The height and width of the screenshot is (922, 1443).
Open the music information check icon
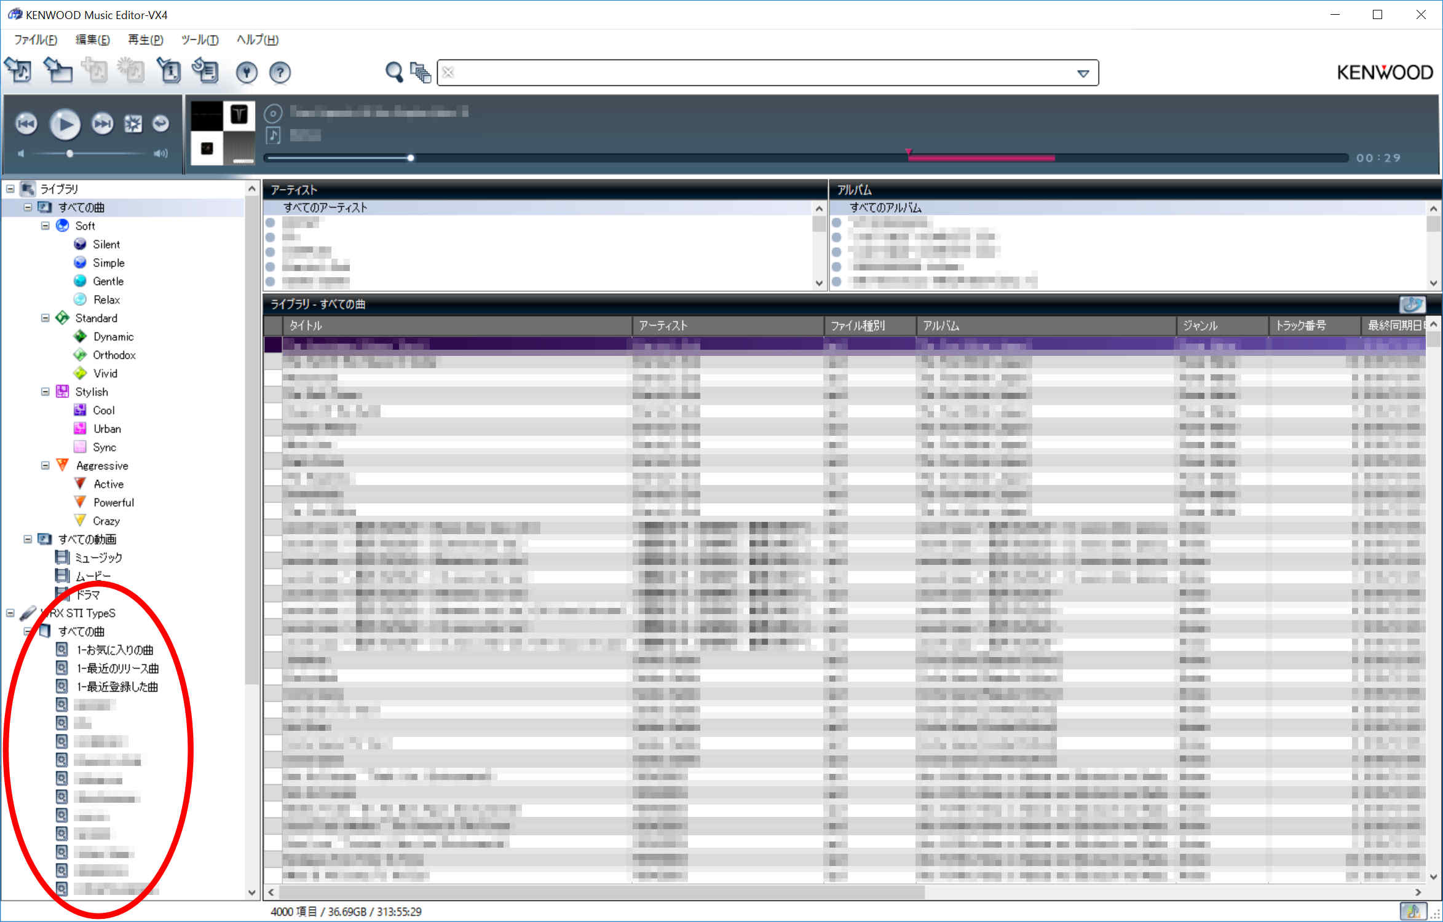click(168, 71)
